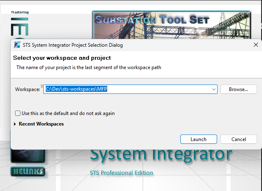Click the Workspace: label
The image size is (262, 191).
tap(27, 89)
